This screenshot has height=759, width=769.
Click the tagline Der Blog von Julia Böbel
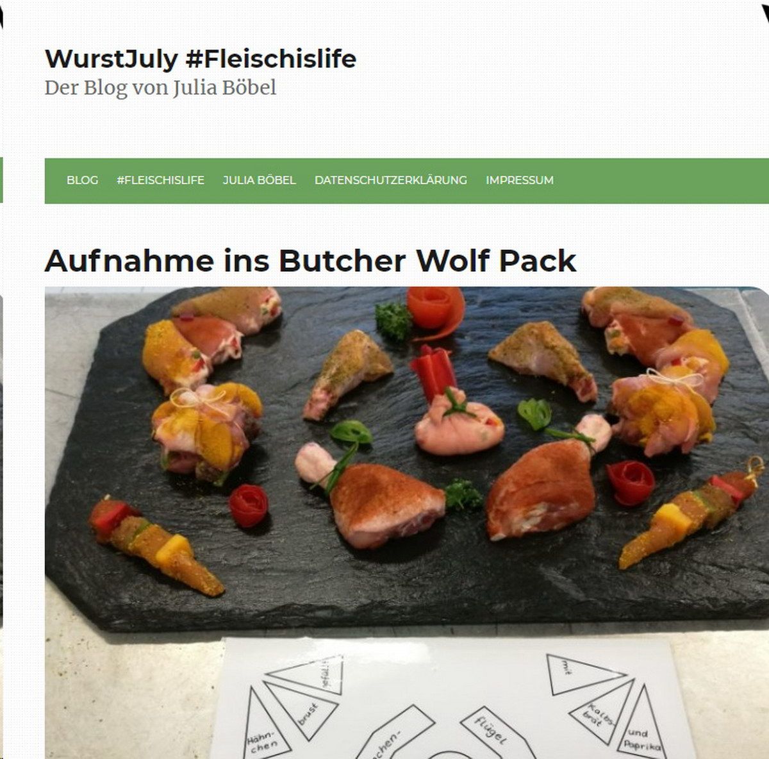[x=160, y=88]
